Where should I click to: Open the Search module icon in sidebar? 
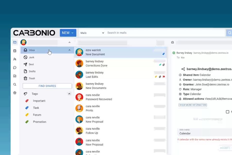15,84
